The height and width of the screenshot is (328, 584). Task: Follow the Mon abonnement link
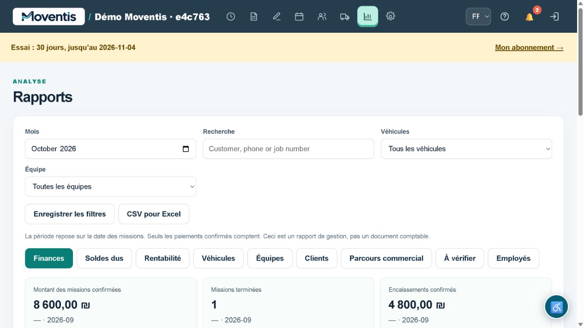(x=529, y=47)
